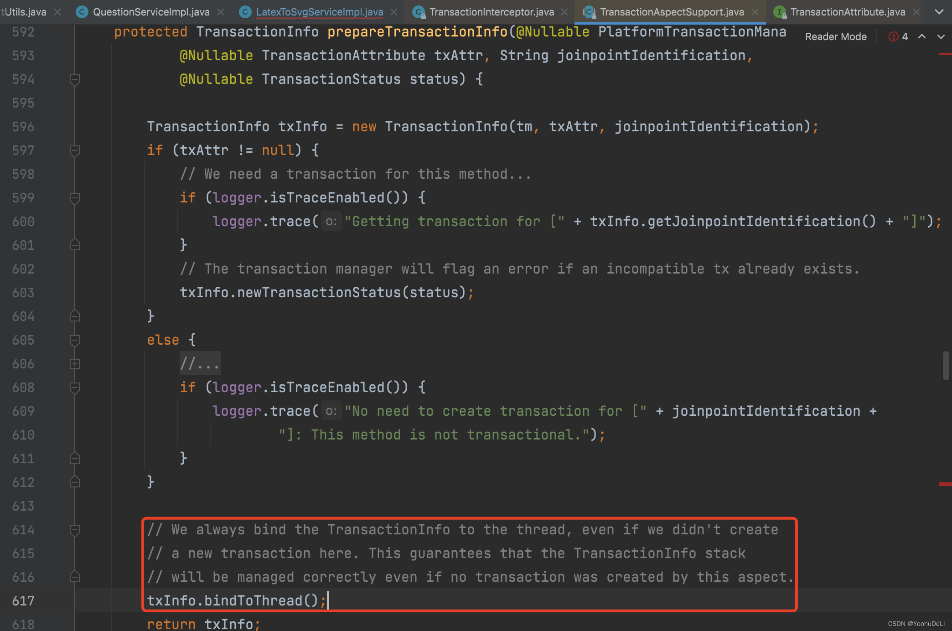This screenshot has height=631, width=952.
Task: Click the folded //... placeholder text
Action: click(200, 364)
